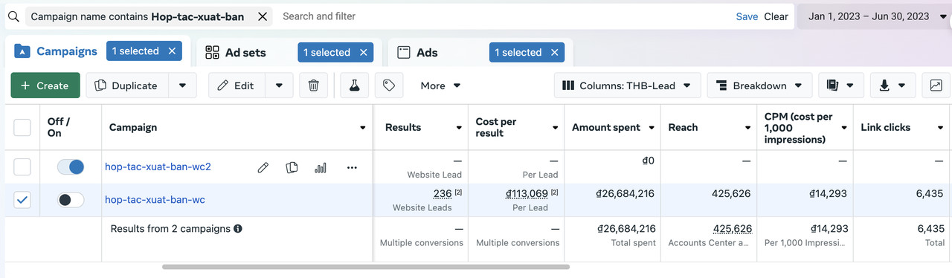
Task: Open hop-tac-xuat-ban-wc campaign link
Action: coord(155,200)
